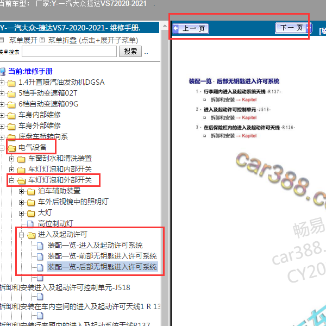Click the 大灯 folder icon

[31, 214]
